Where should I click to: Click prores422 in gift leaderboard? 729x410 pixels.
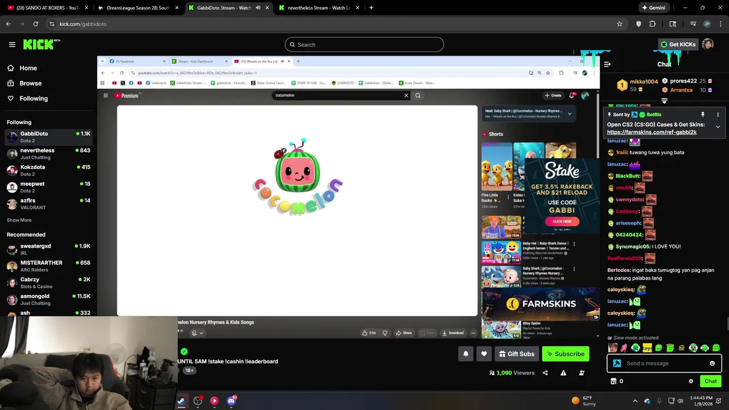point(683,81)
